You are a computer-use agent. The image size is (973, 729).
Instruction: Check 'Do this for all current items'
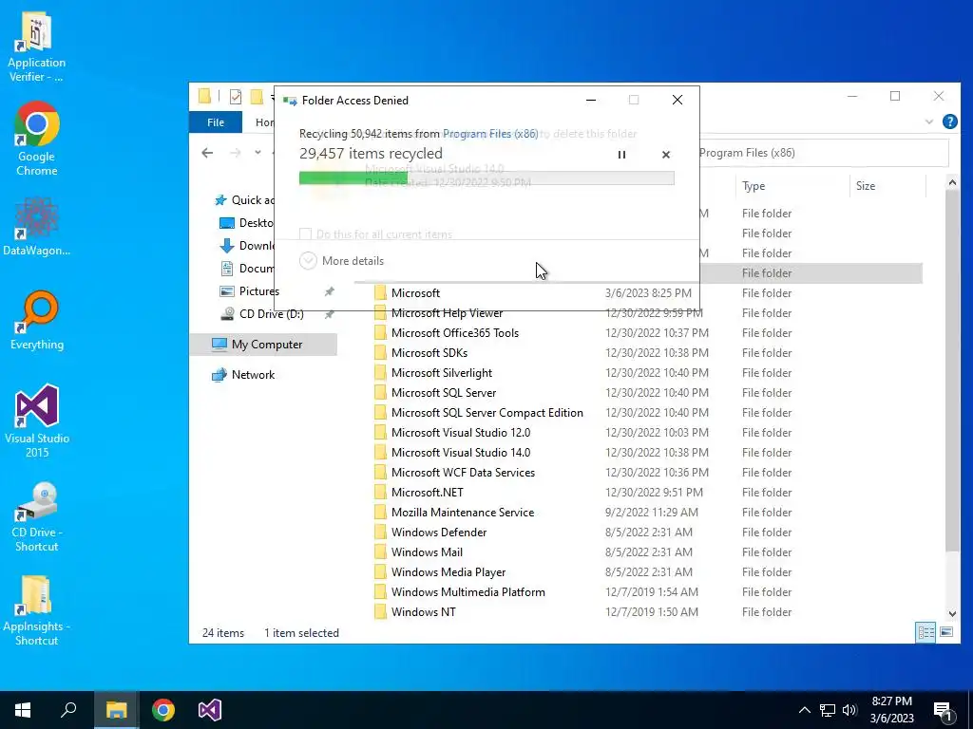(x=305, y=234)
